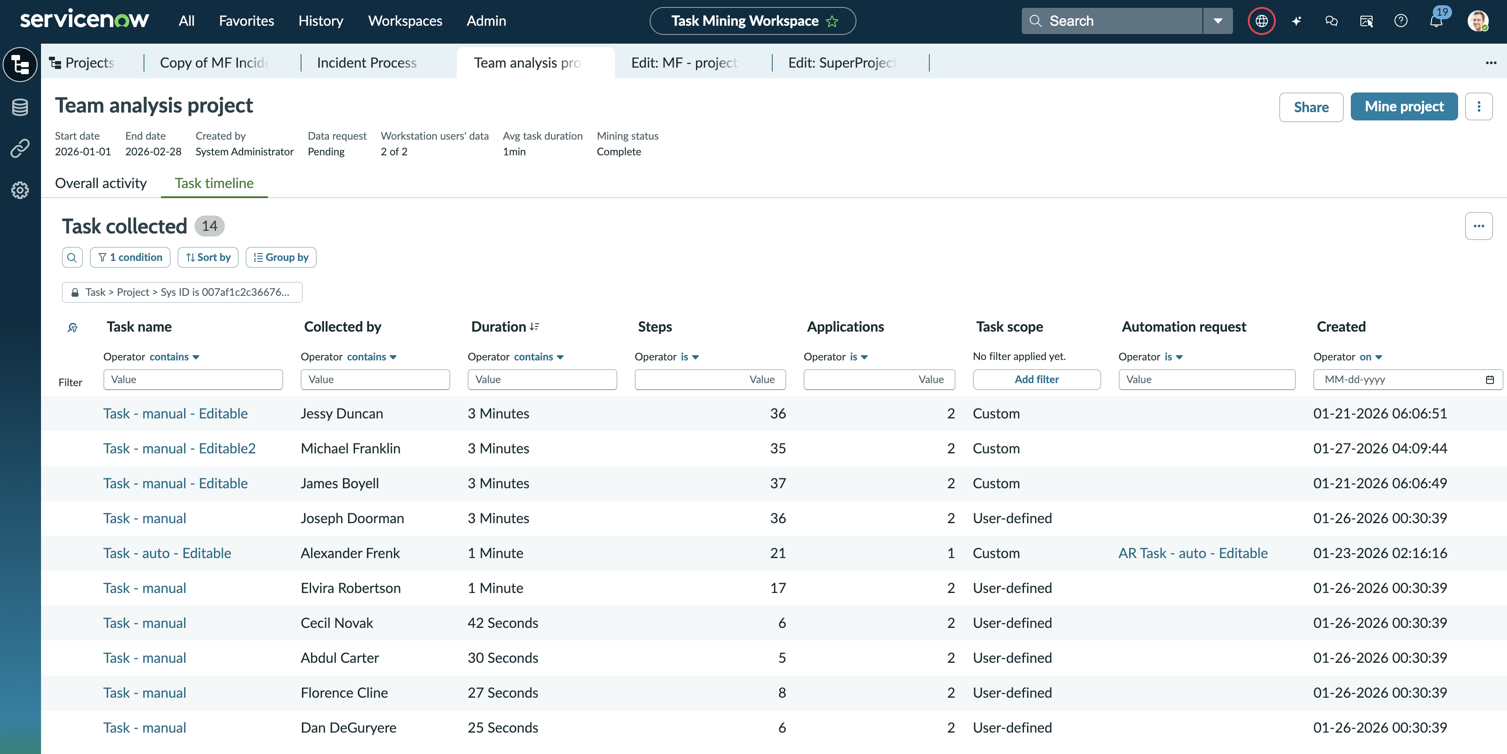Select the 42 Seconds duration cell
1507x754 pixels.
(x=503, y=623)
